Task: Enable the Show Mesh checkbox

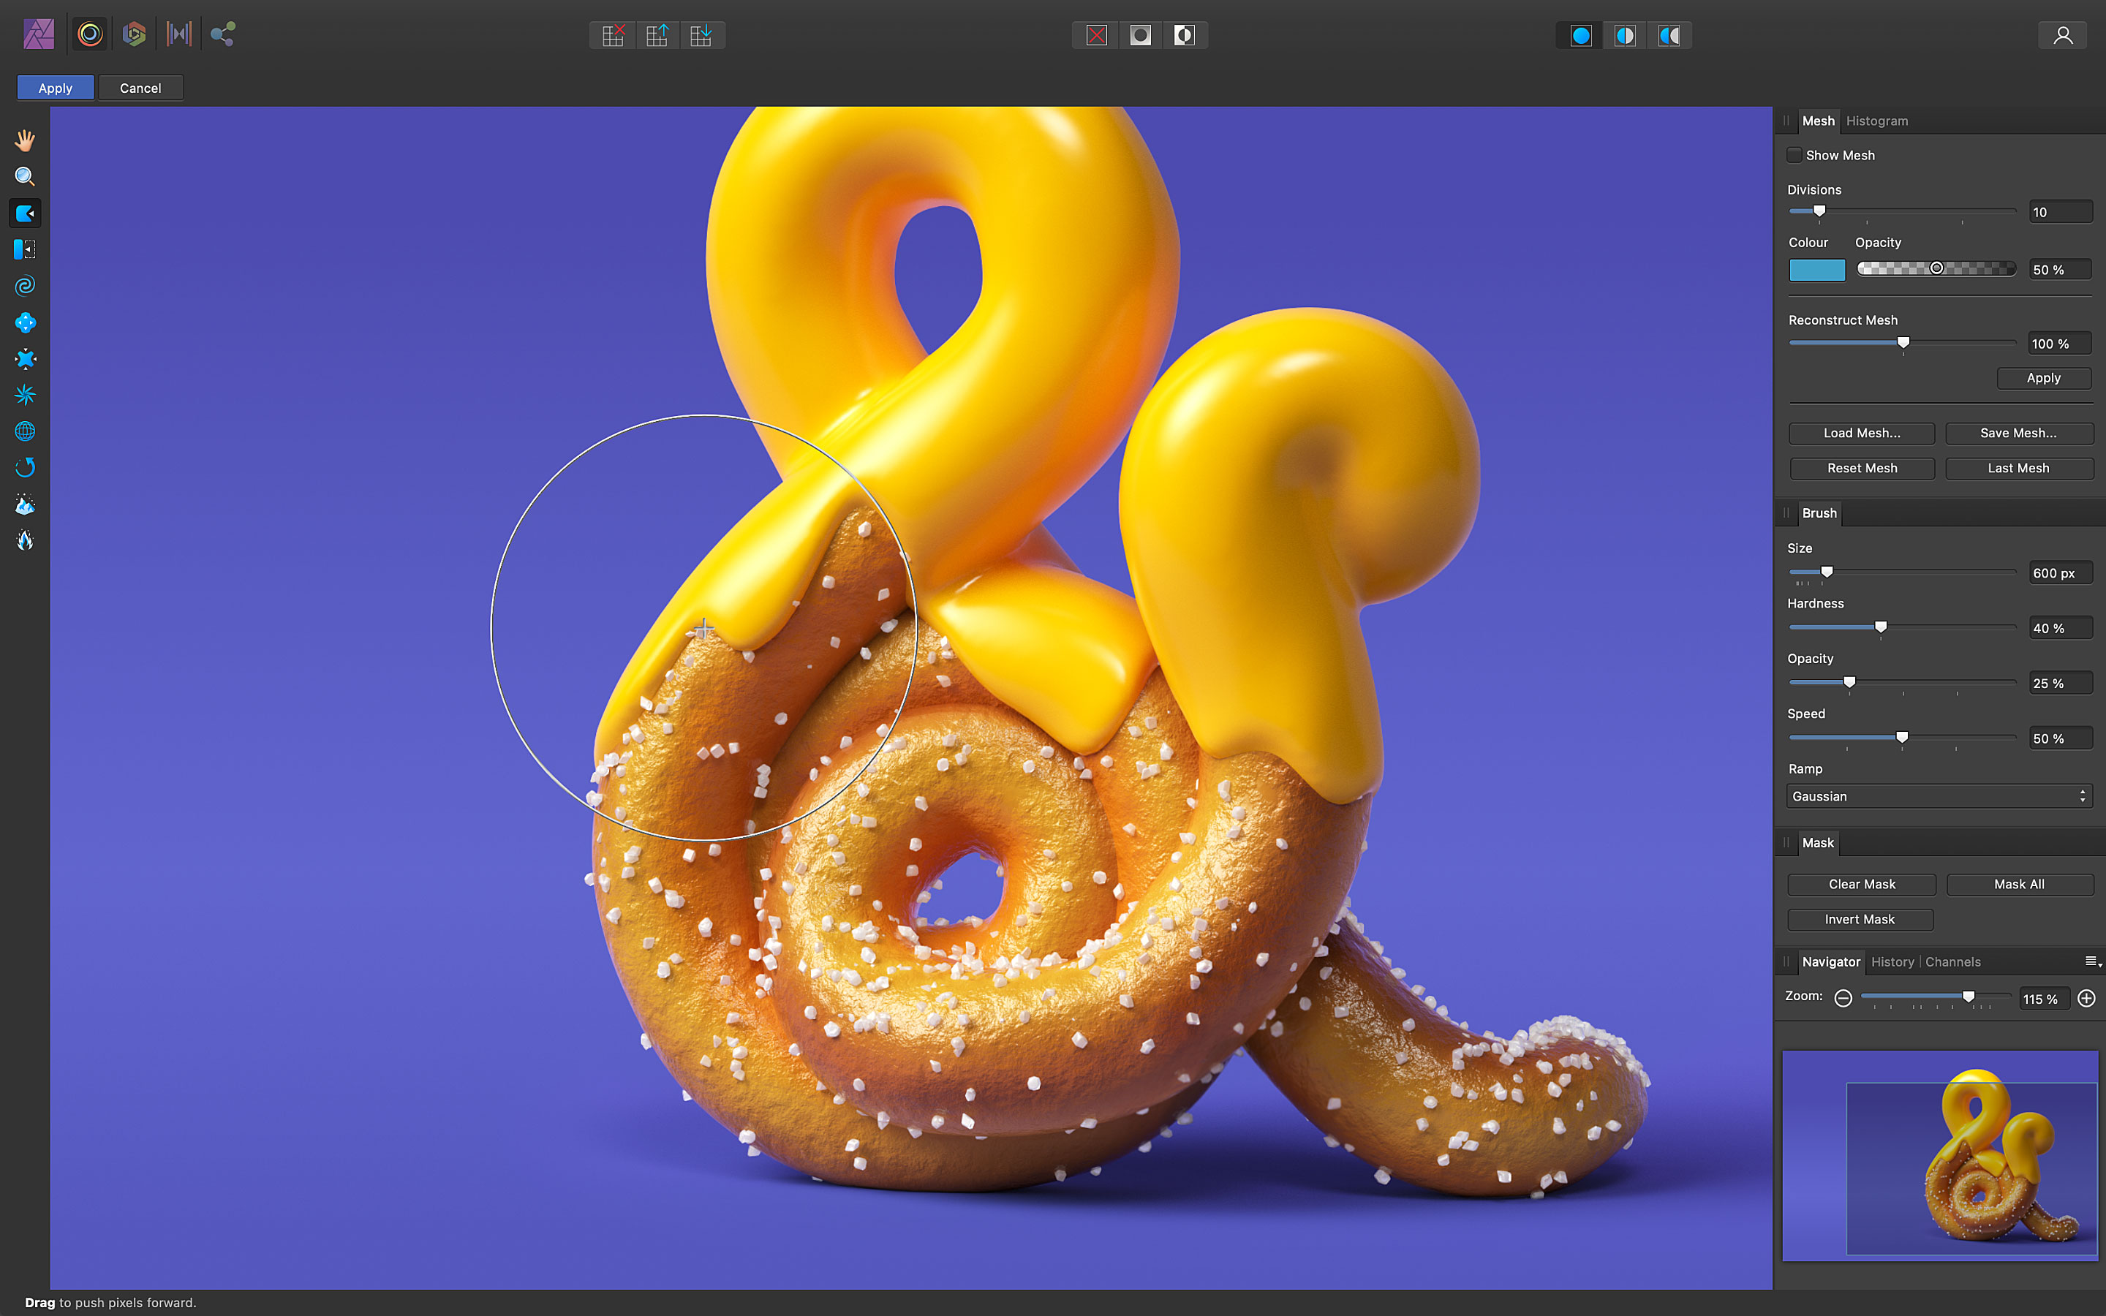Action: click(x=1795, y=155)
